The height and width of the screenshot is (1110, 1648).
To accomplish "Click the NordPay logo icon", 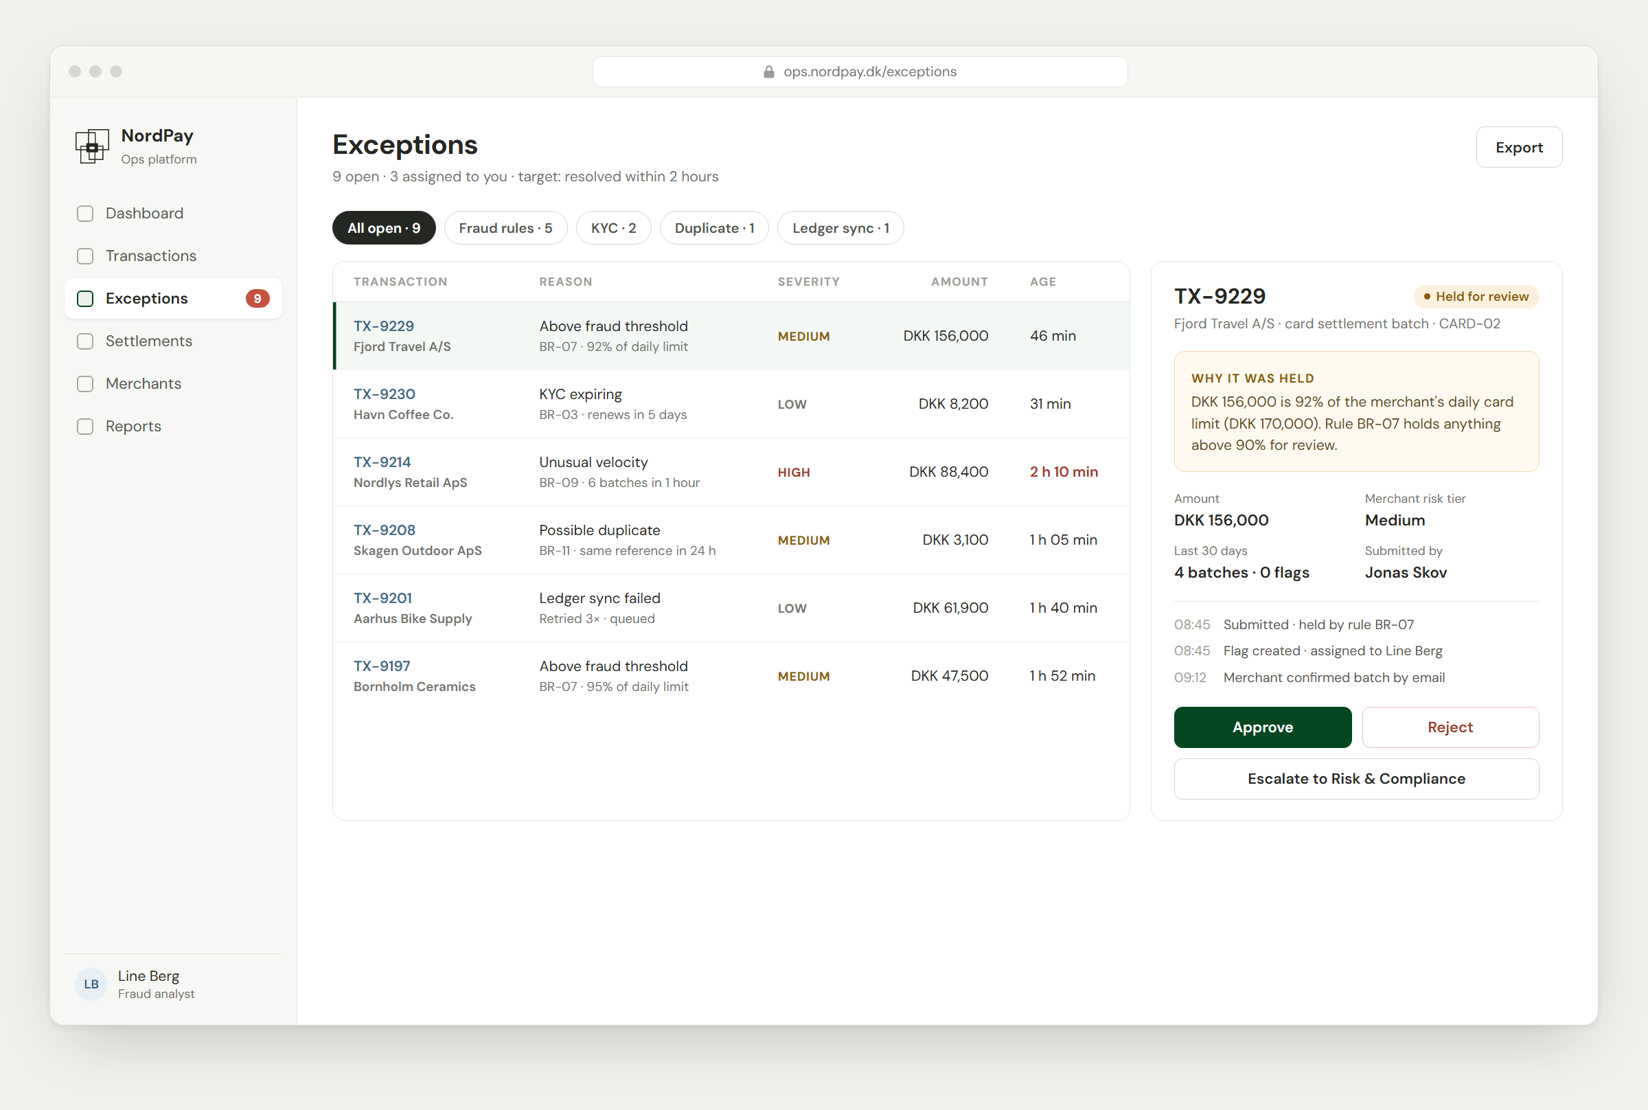I will pos(92,146).
